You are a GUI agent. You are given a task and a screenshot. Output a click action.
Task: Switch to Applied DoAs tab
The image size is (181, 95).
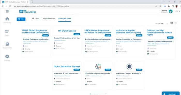49,18
